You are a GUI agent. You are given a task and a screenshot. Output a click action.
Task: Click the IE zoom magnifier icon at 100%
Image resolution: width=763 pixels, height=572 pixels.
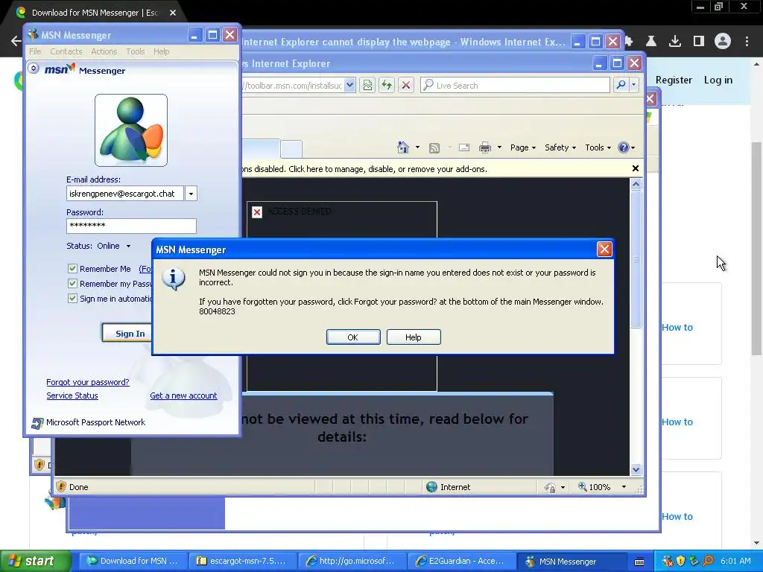coord(582,486)
